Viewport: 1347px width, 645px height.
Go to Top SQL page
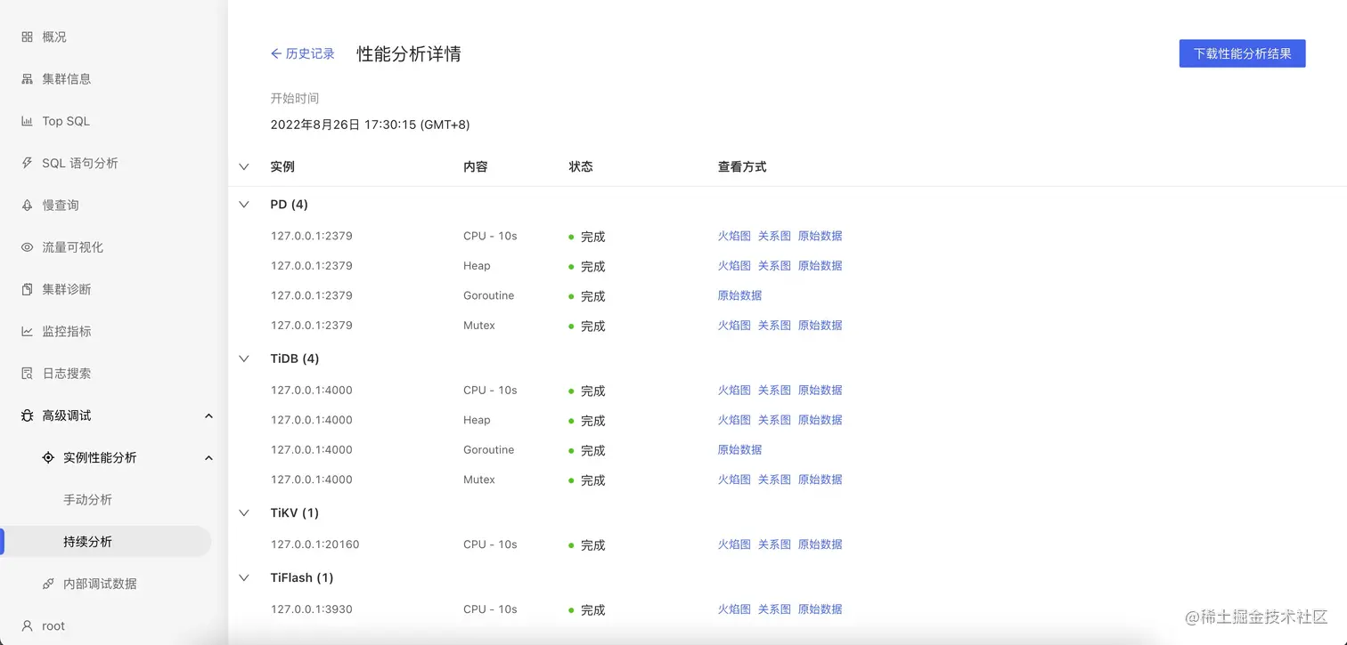point(66,121)
